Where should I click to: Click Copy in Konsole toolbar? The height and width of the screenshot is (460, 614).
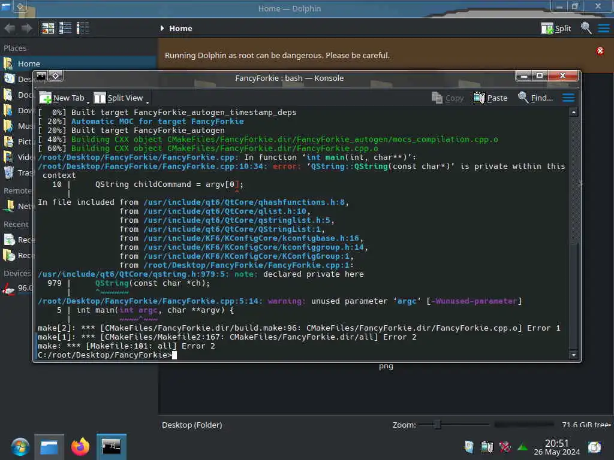point(447,98)
